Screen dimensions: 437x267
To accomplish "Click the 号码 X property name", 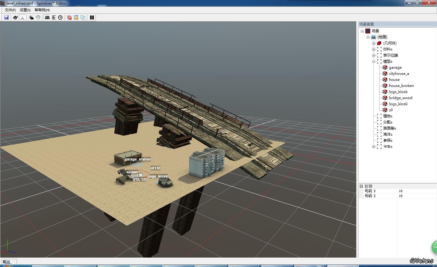I will (x=370, y=191).
